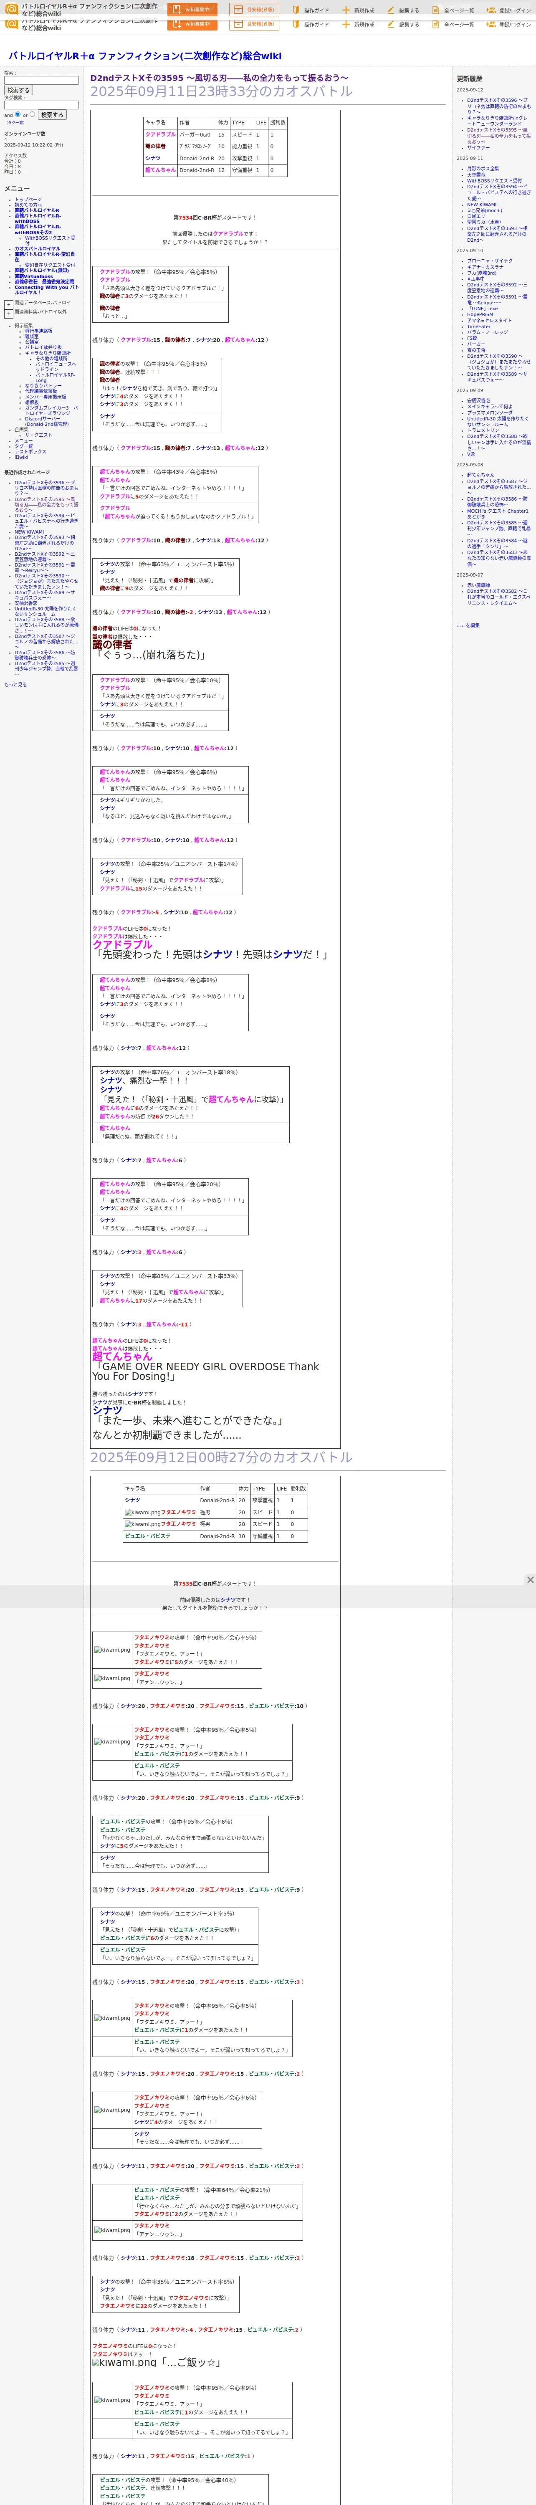
Task: Open 直轄@雀荘 最強雀鬼決定戦 menu entry
Action: pyautogui.click(x=44, y=282)
